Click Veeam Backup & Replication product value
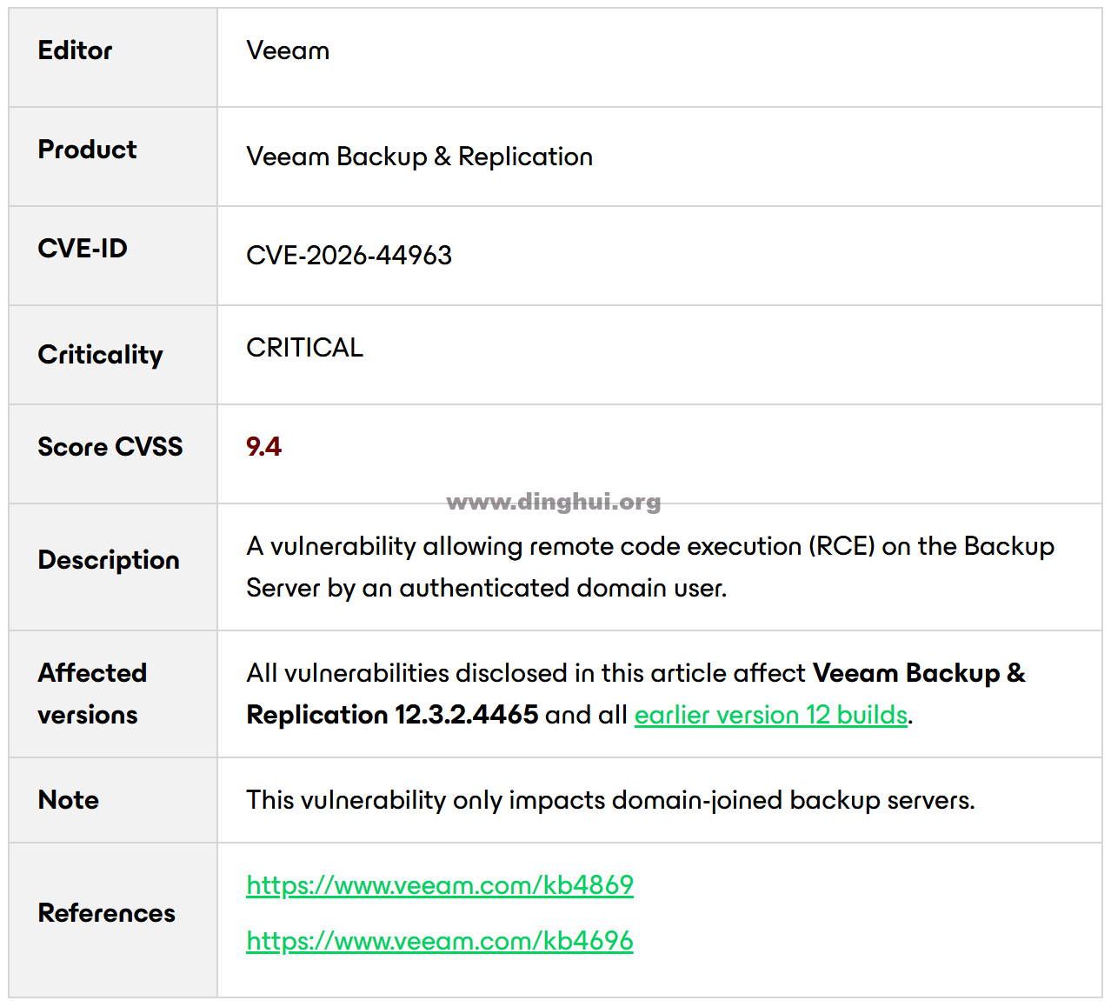 pyautogui.click(x=420, y=157)
